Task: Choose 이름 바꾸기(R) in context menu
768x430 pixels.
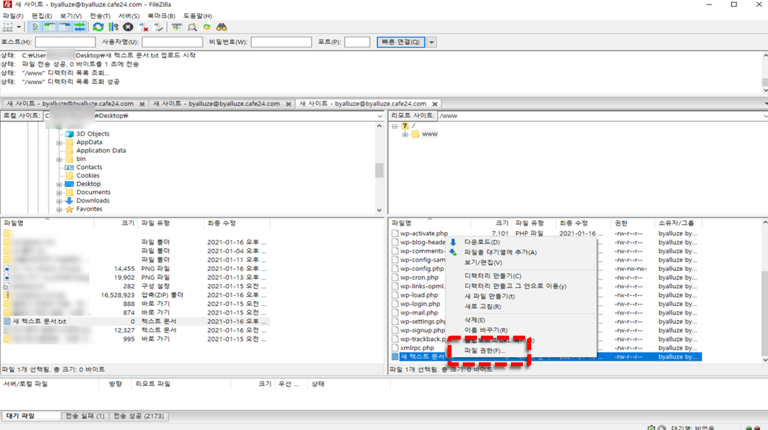Action: (520, 330)
